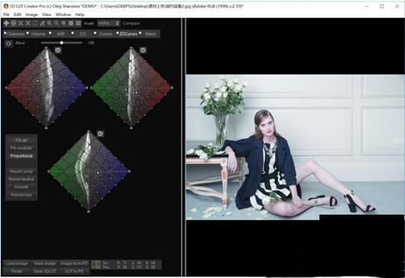Click the Pin all button
This screenshot has height=278, width=405.
21,141
